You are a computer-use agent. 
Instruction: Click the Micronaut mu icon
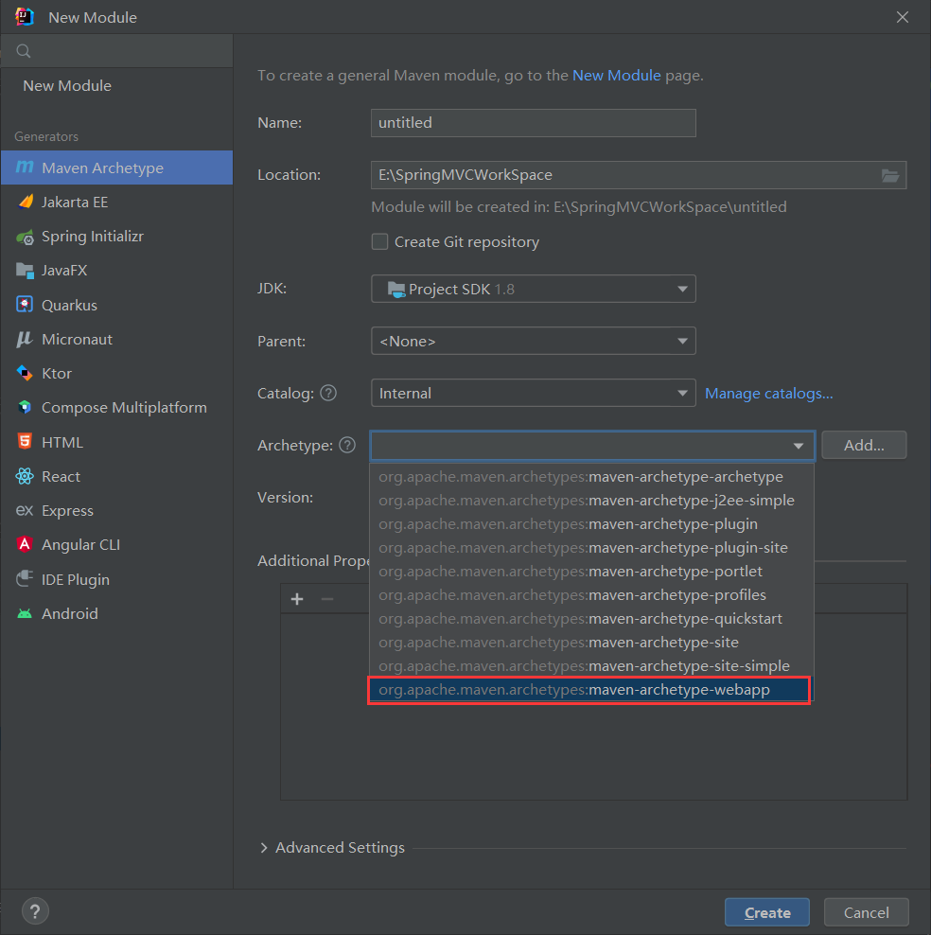click(25, 340)
